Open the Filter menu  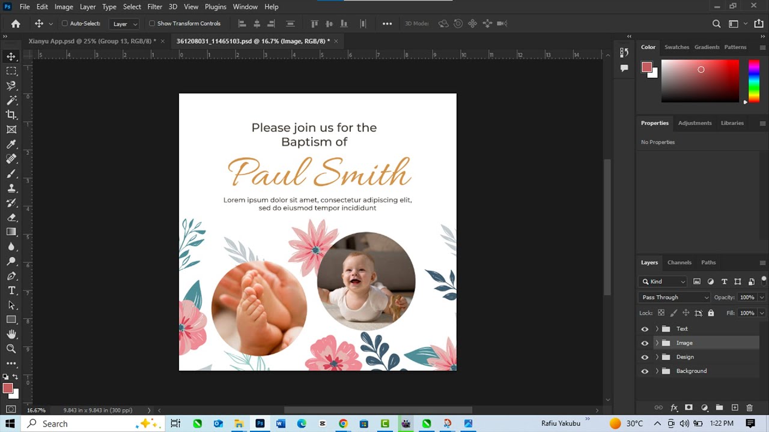pos(154,7)
